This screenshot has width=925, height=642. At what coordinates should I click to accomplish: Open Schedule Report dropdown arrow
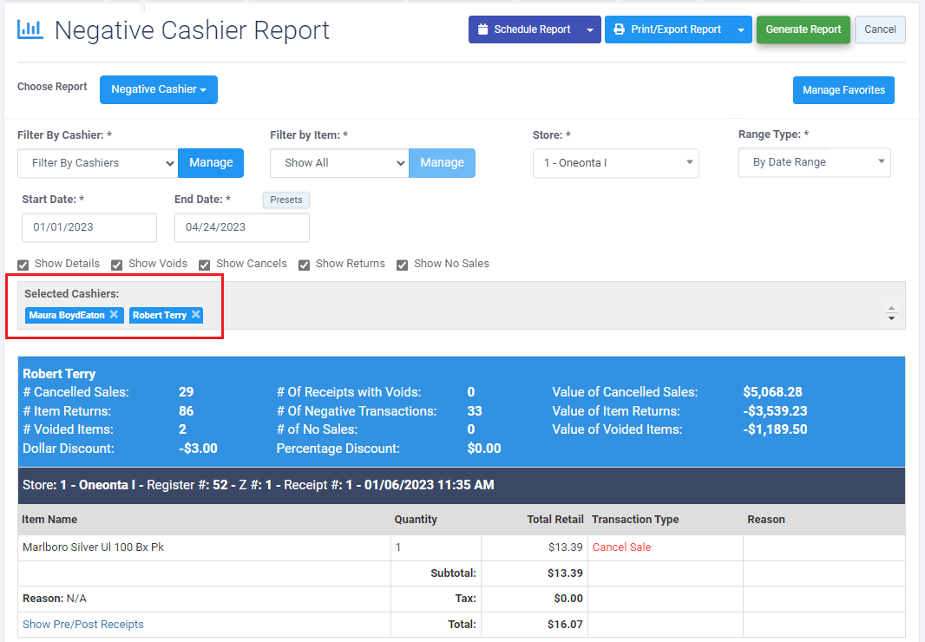(590, 29)
